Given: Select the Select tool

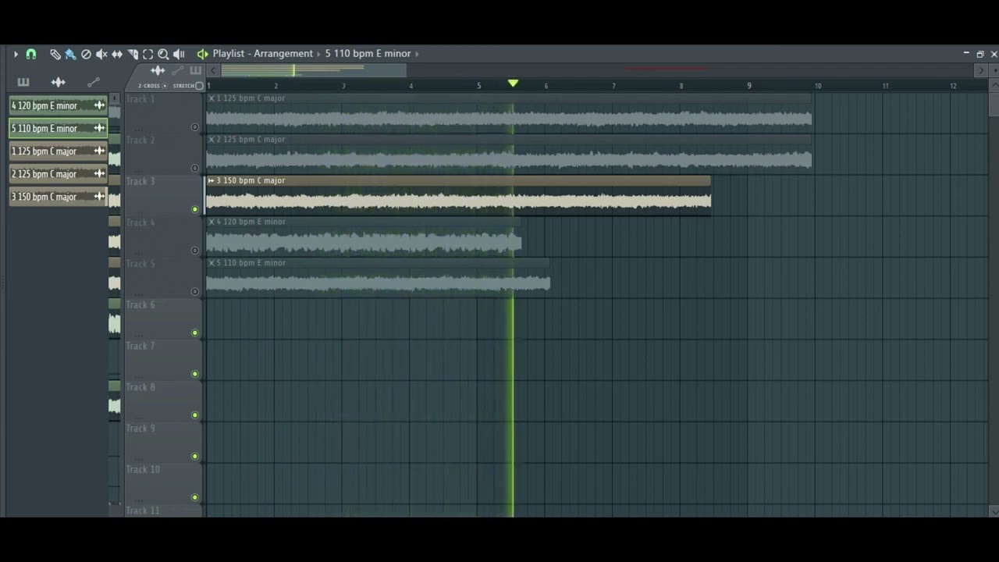Looking at the screenshot, I should click(148, 54).
